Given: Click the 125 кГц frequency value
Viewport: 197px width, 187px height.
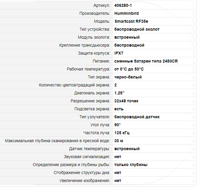Looking at the screenshot, I should point(122,133).
